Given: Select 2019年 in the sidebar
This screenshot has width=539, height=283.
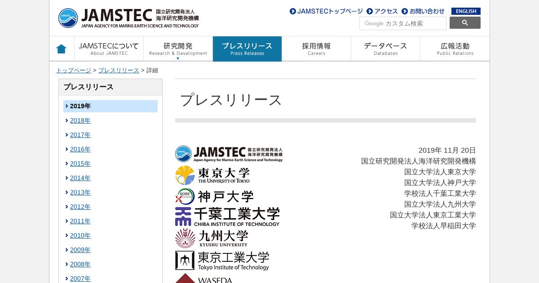Looking at the screenshot, I should coord(110,106).
